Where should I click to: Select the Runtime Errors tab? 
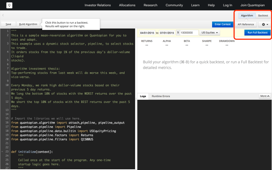click(x=161, y=96)
